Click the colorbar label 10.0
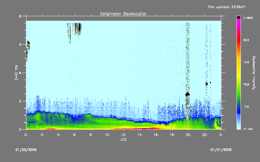Viewport: 260px width, 162px height. (246, 85)
